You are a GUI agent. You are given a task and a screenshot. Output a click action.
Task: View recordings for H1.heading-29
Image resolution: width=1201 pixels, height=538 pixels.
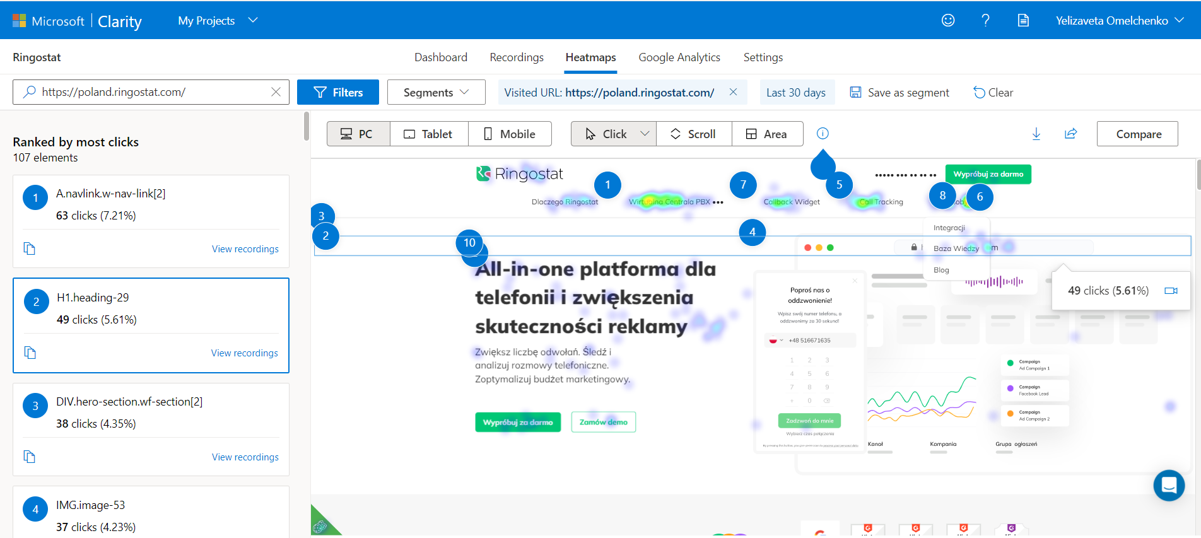tap(245, 353)
